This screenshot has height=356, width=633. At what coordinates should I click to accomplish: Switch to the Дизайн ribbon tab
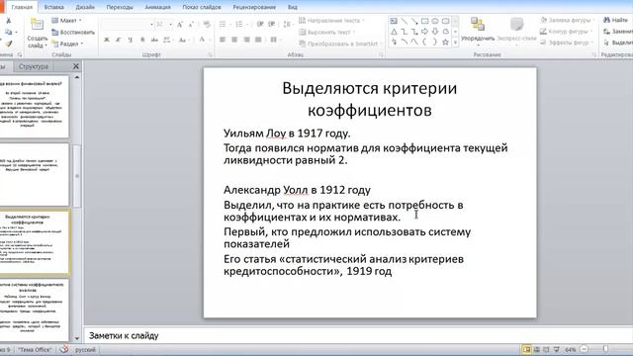(x=85, y=7)
